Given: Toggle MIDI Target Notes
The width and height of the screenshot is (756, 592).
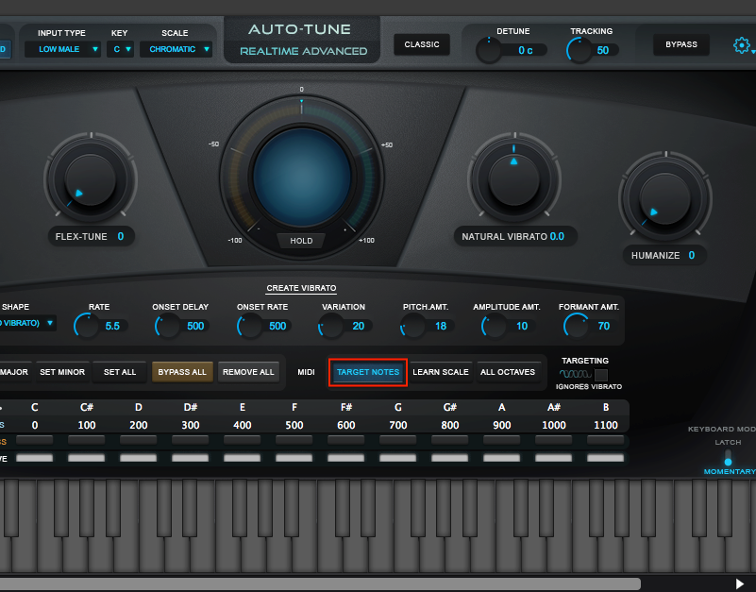Looking at the screenshot, I should (368, 372).
